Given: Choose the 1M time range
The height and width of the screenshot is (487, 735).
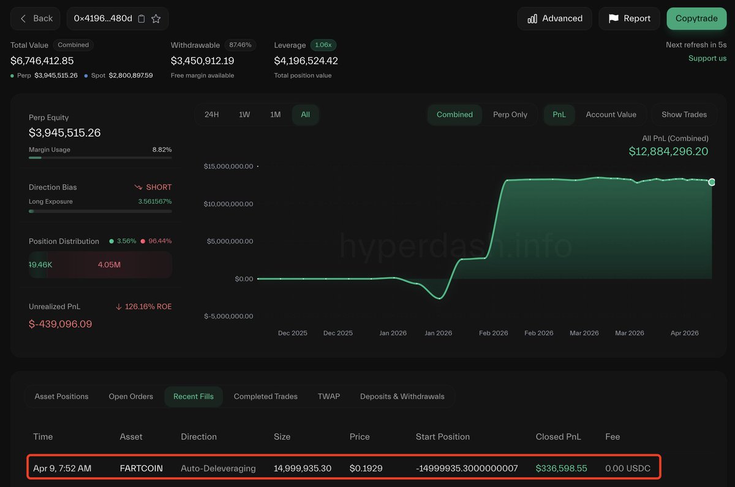Looking at the screenshot, I should [276, 114].
